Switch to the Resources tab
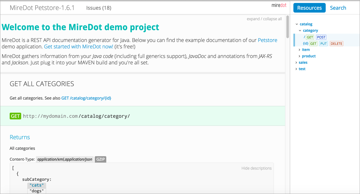Image resolution: width=360 pixels, height=194 pixels. (x=309, y=8)
